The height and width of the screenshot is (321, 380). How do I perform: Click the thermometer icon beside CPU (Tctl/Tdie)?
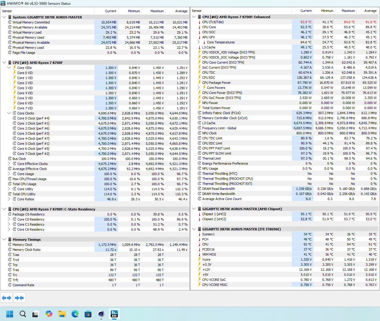point(199,22)
